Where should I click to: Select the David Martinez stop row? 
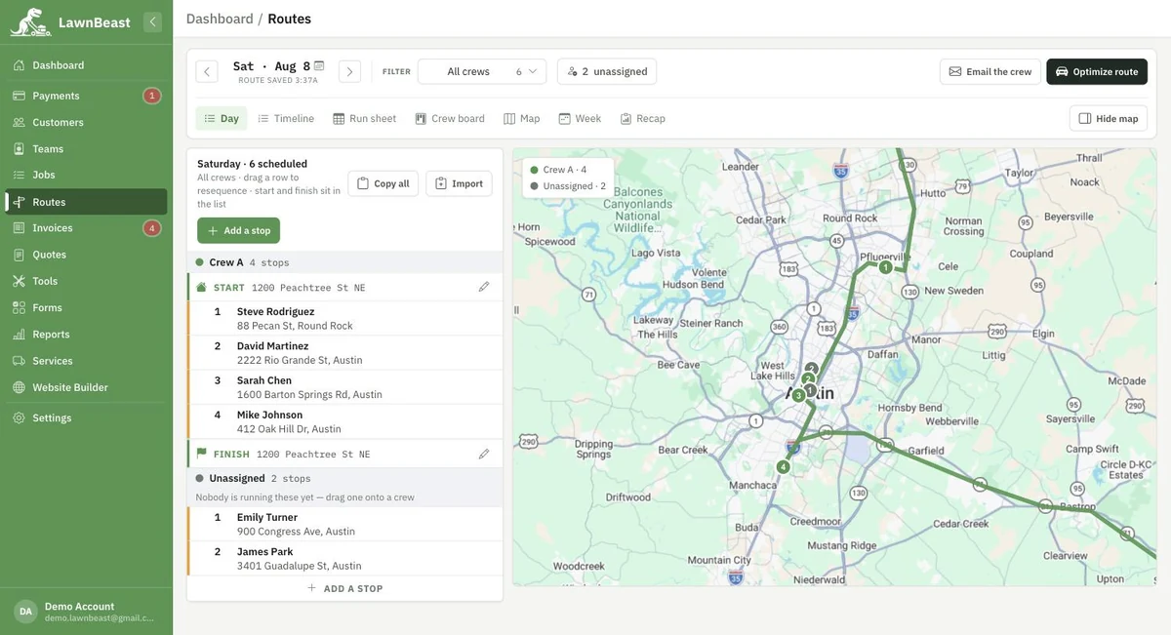click(344, 353)
